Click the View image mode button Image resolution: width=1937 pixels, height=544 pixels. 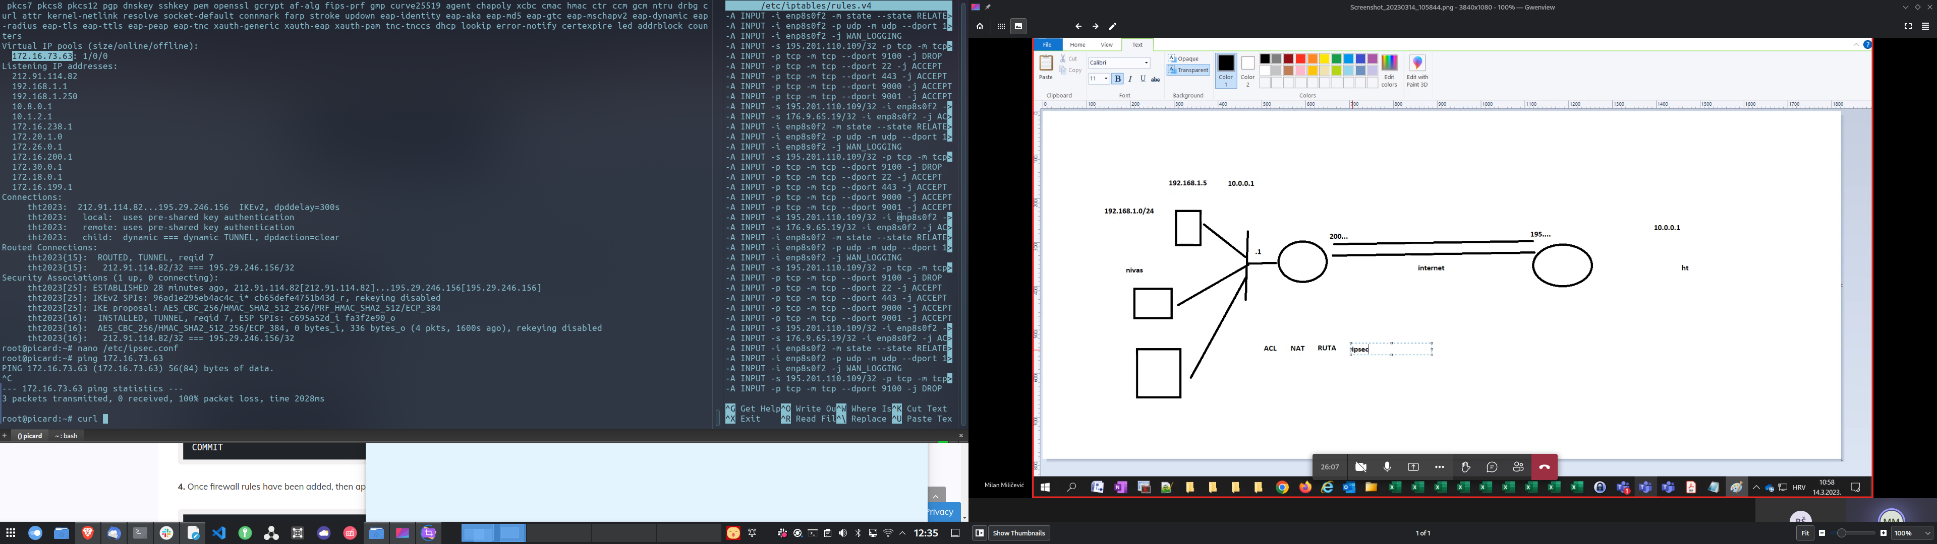coord(1019,26)
